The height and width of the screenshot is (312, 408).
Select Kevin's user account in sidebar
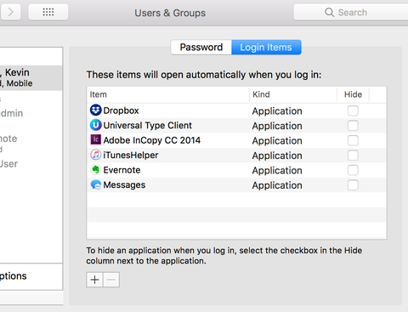click(31, 78)
